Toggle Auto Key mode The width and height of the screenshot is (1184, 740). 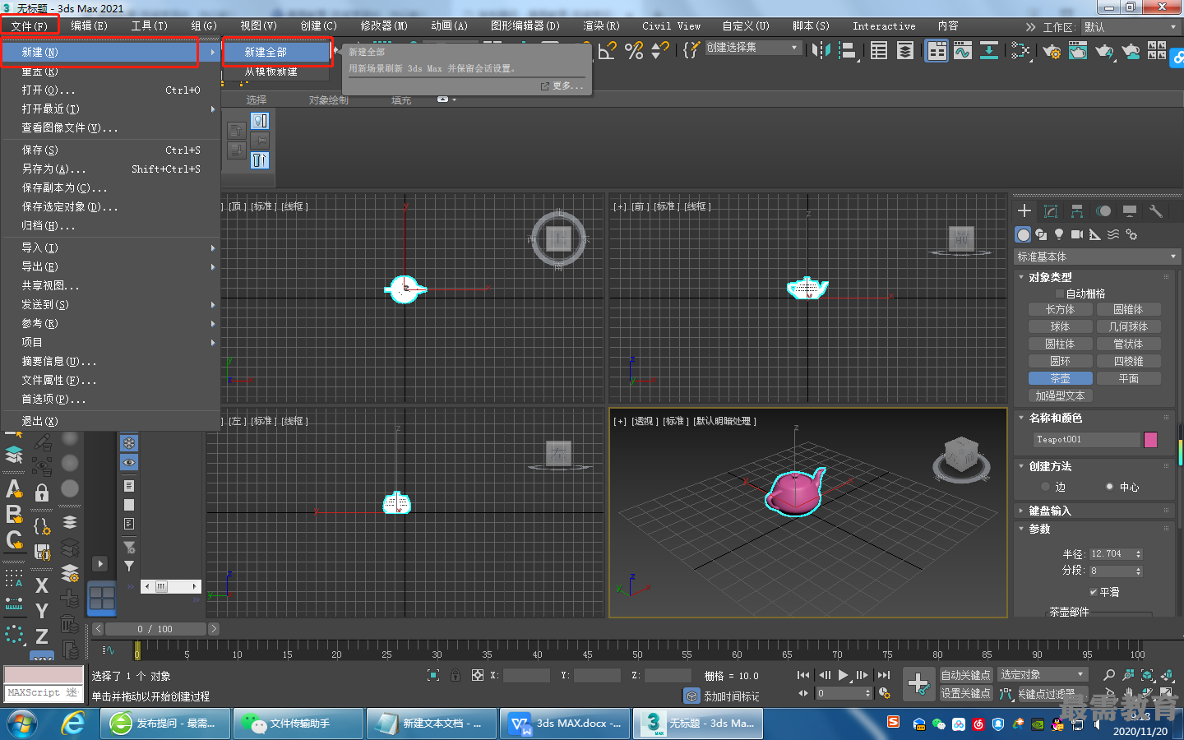click(966, 675)
